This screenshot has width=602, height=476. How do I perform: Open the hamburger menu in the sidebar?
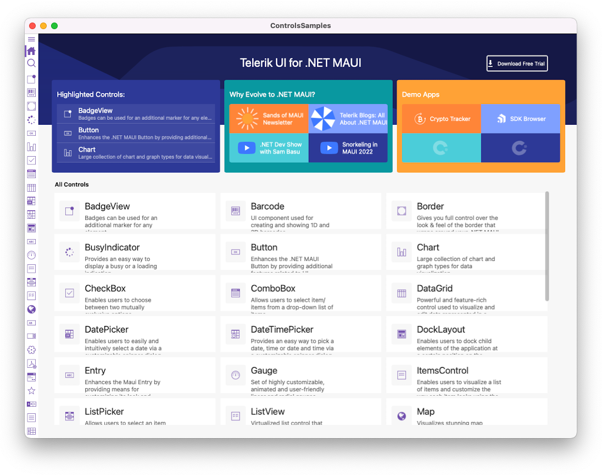pos(31,39)
